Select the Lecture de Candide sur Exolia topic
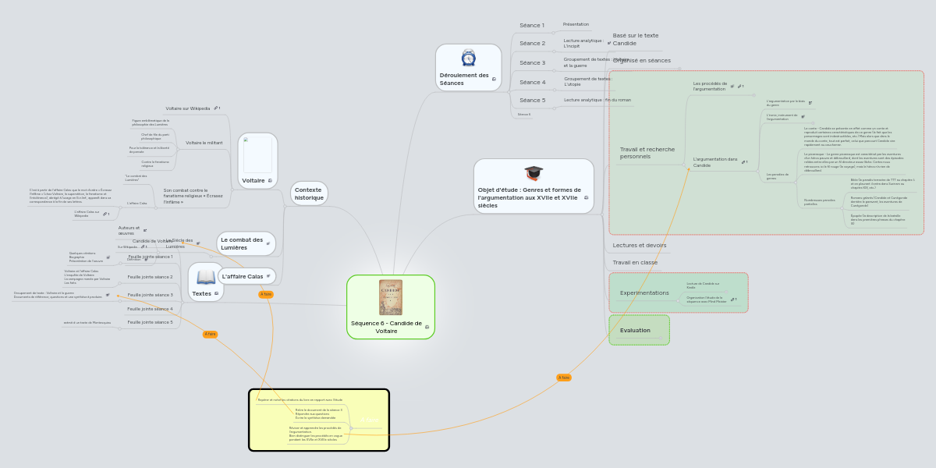936x468 pixels. [x=703, y=285]
